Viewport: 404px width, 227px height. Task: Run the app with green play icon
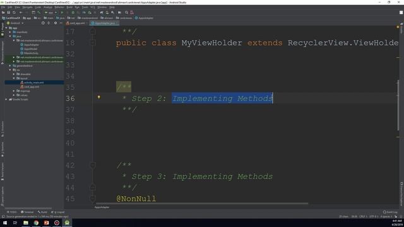click(x=62, y=13)
